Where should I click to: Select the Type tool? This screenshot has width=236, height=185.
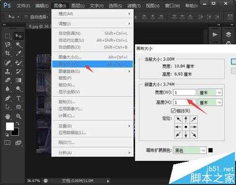click(18, 98)
